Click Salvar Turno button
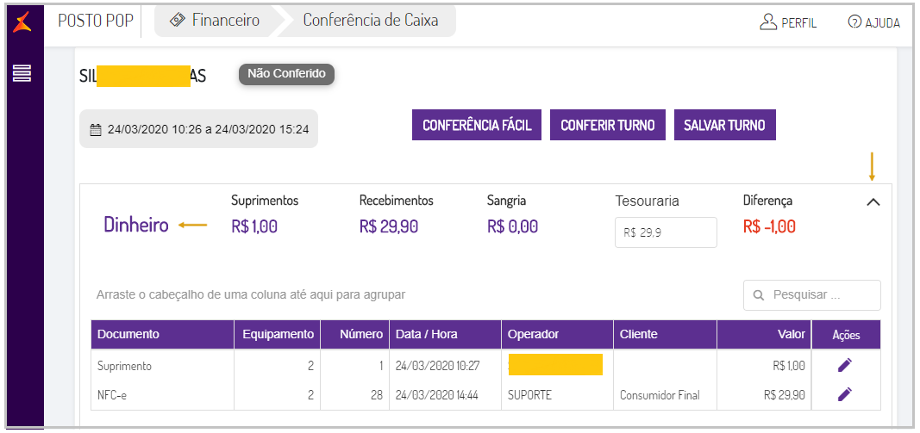The image size is (920, 433). click(x=724, y=125)
